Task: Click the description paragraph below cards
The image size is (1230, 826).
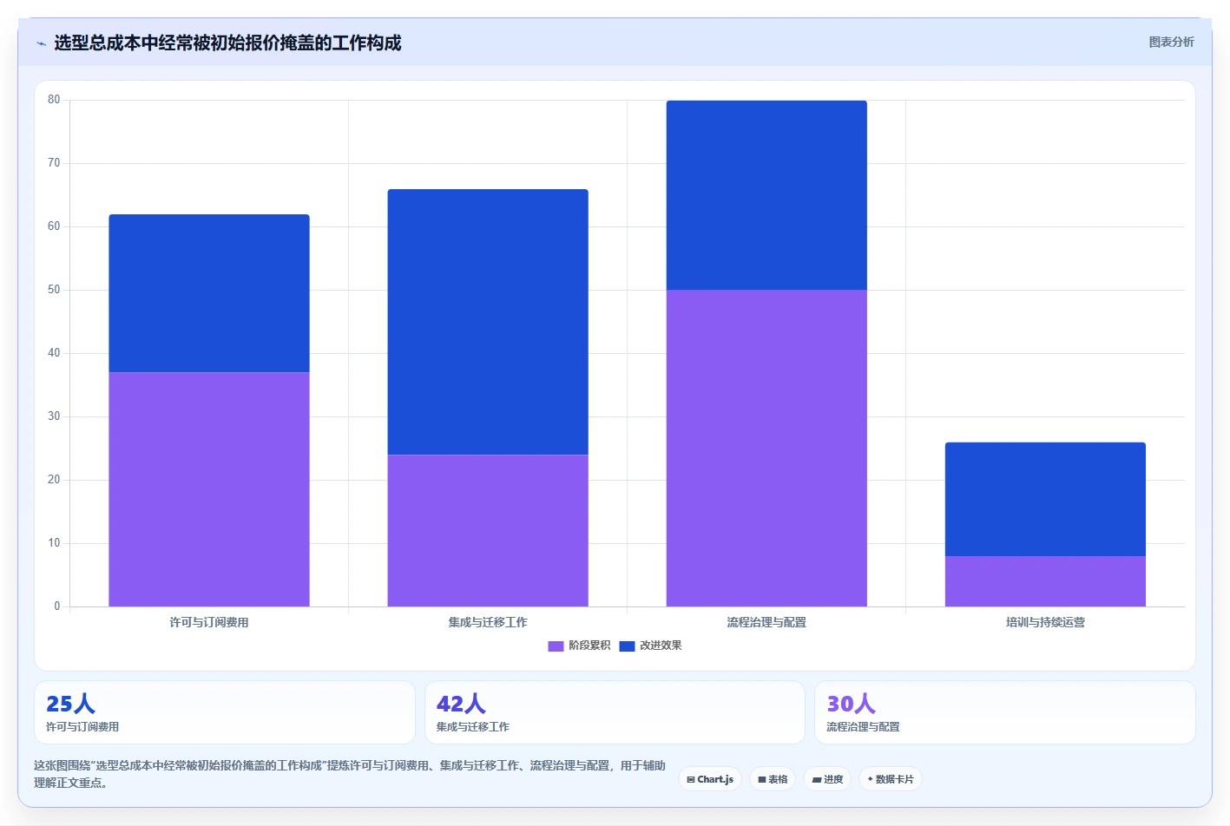Action: [350, 774]
